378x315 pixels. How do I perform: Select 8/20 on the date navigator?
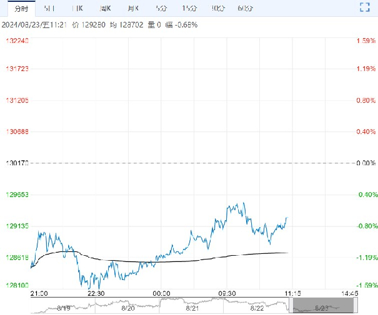[x=128, y=308]
